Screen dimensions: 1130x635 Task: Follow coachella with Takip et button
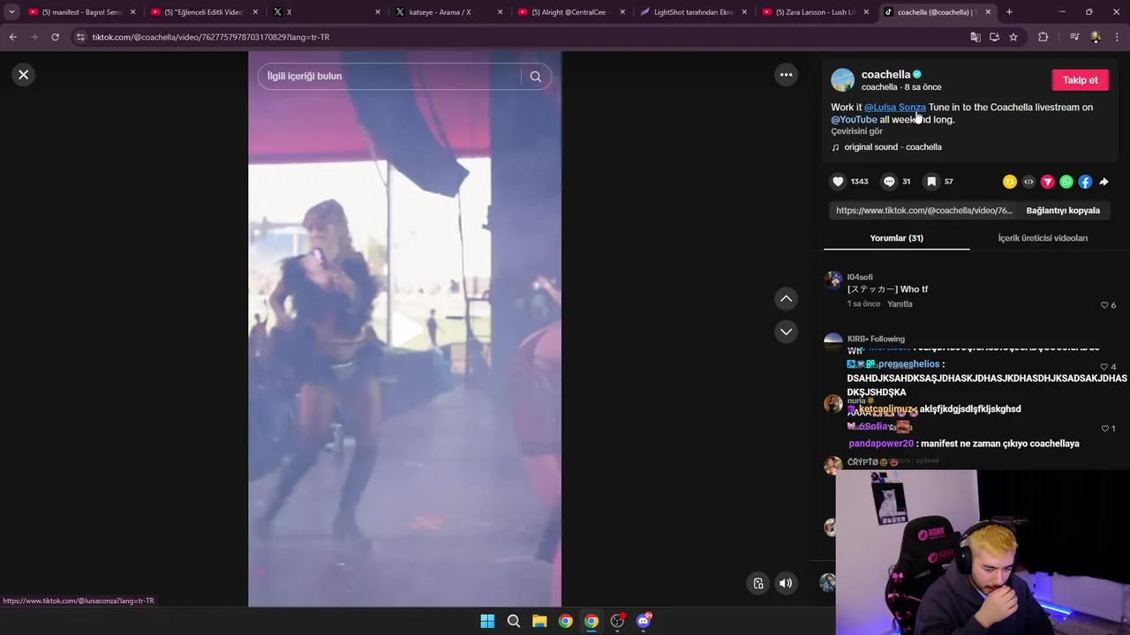(1080, 80)
